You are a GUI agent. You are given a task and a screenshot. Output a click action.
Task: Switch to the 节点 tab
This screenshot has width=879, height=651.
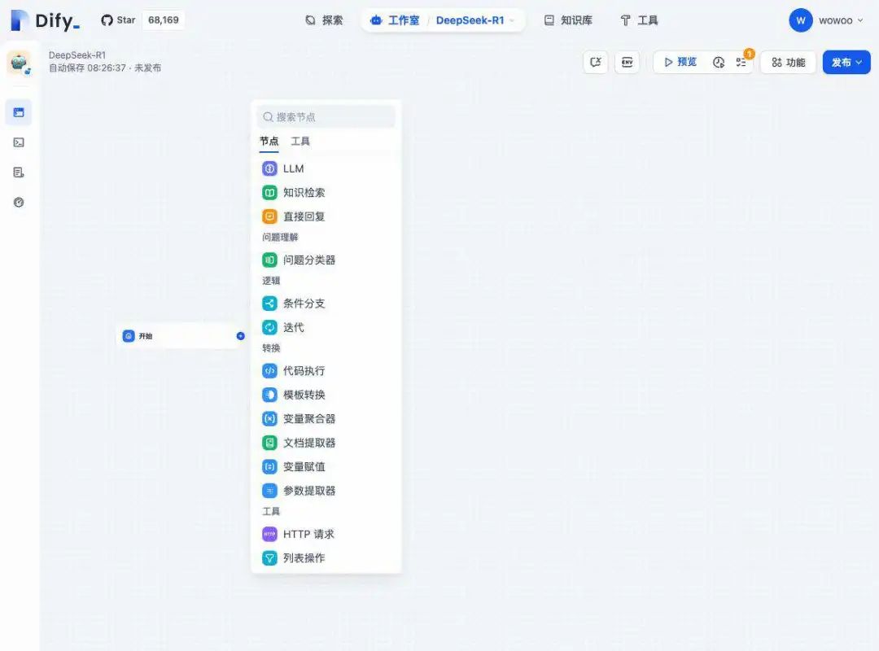tap(269, 142)
